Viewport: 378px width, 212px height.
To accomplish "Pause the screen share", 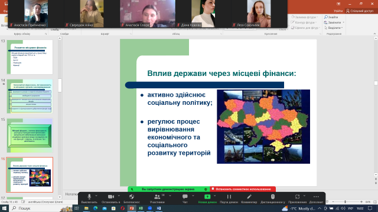I will (x=229, y=199).
